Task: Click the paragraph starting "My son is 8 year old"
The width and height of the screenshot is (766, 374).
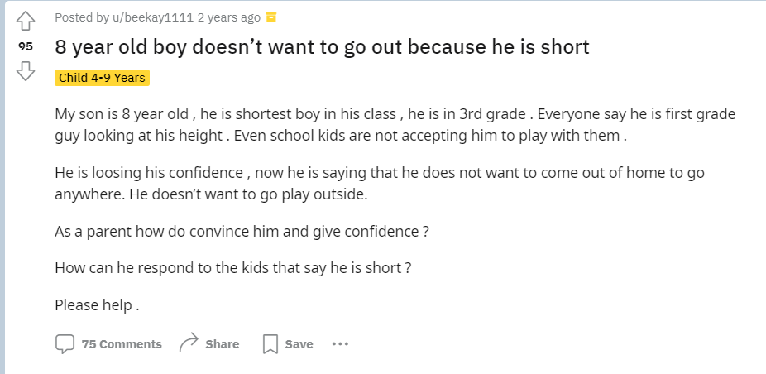Action: tap(395, 124)
